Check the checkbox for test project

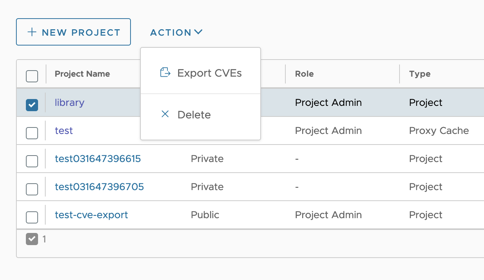pyautogui.click(x=32, y=133)
